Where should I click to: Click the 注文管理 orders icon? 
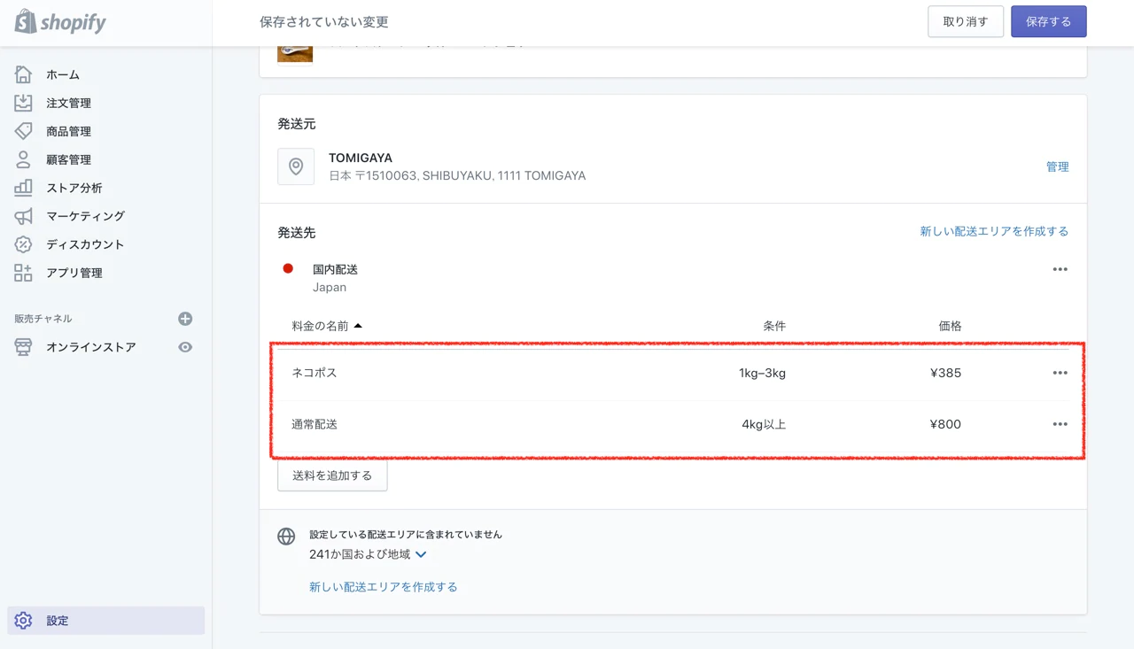pyautogui.click(x=23, y=103)
